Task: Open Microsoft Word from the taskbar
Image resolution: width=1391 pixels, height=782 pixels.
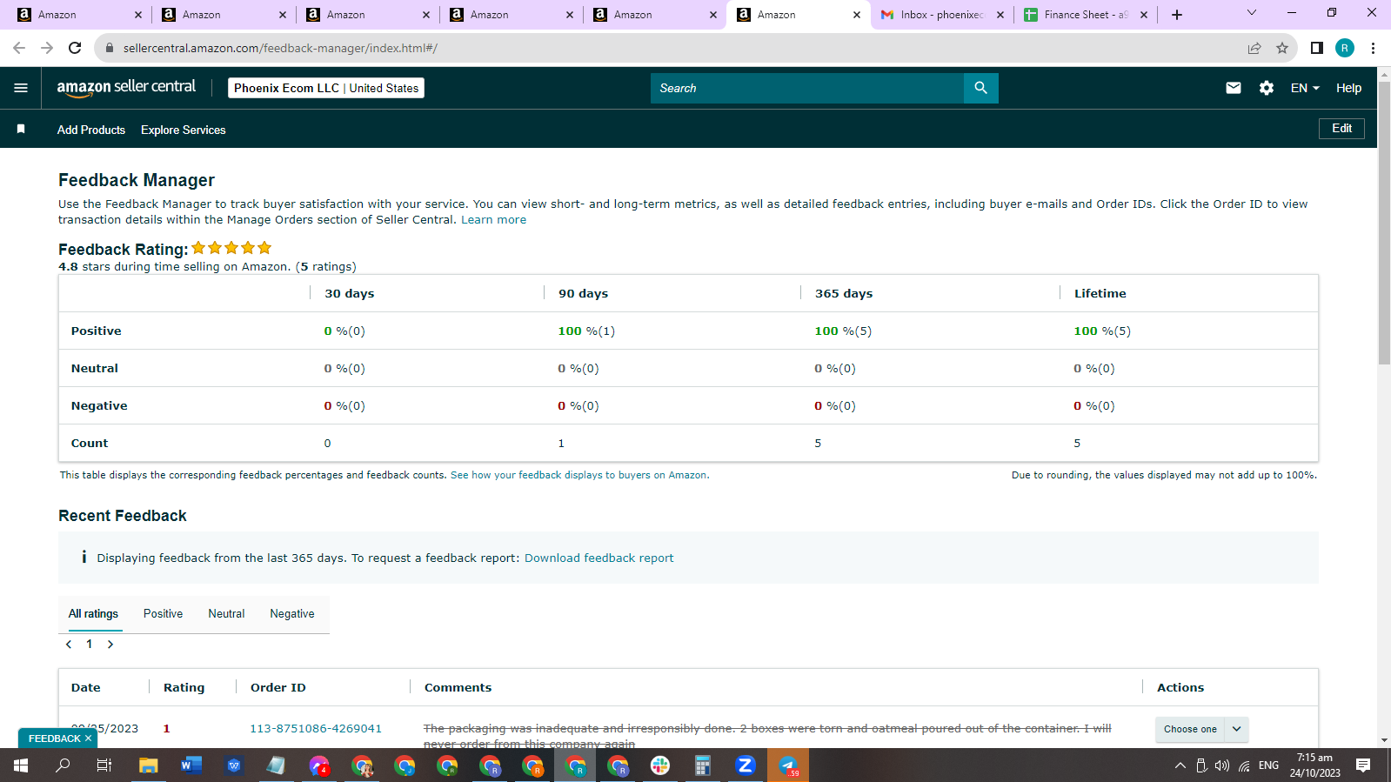Action: click(191, 765)
